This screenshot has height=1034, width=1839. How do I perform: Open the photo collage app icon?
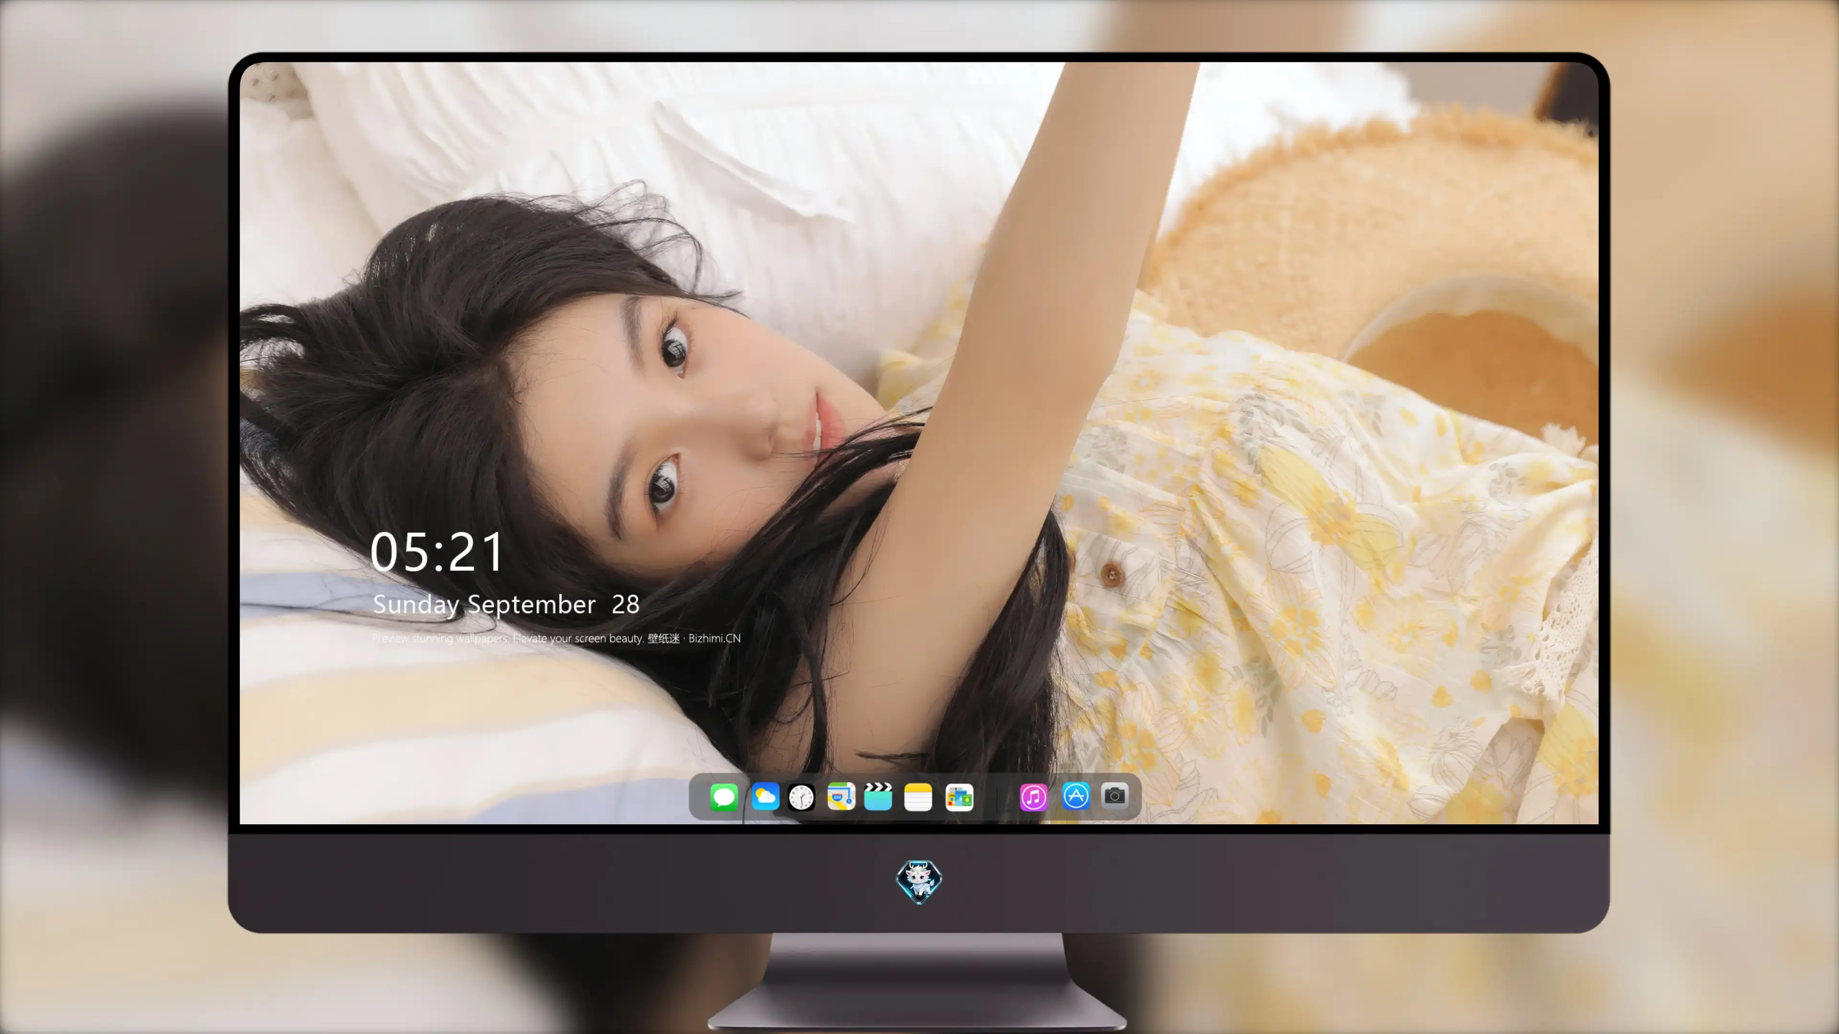[959, 797]
